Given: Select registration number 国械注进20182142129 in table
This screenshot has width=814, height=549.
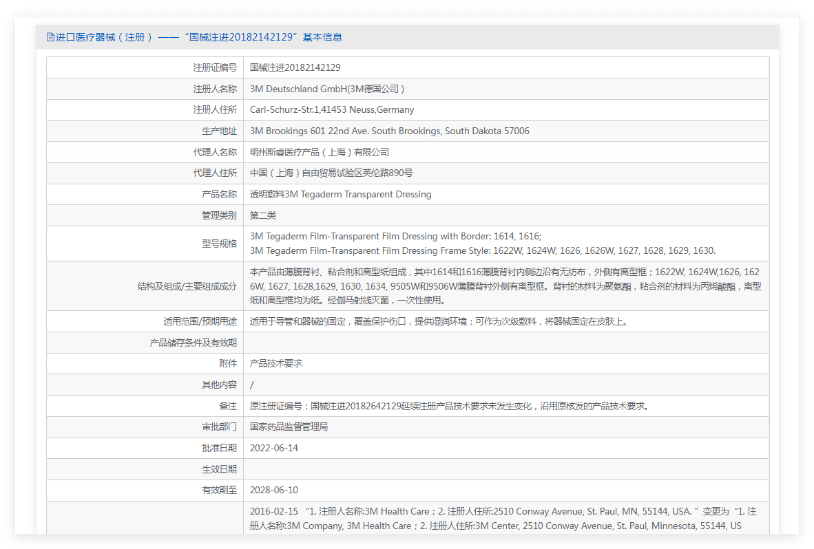Looking at the screenshot, I should pos(295,68).
